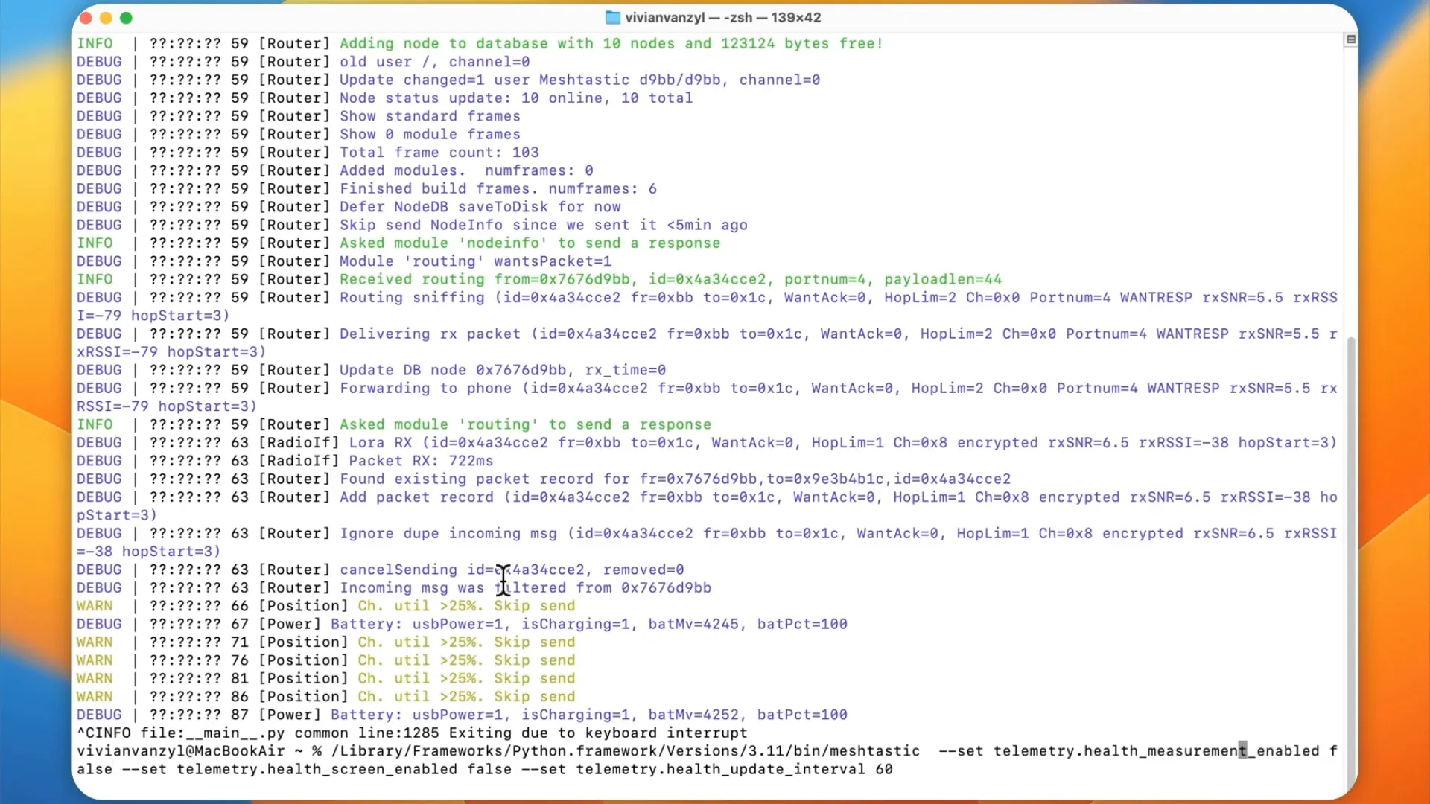Click the folder icon in the Terminal title bar

click(613, 17)
